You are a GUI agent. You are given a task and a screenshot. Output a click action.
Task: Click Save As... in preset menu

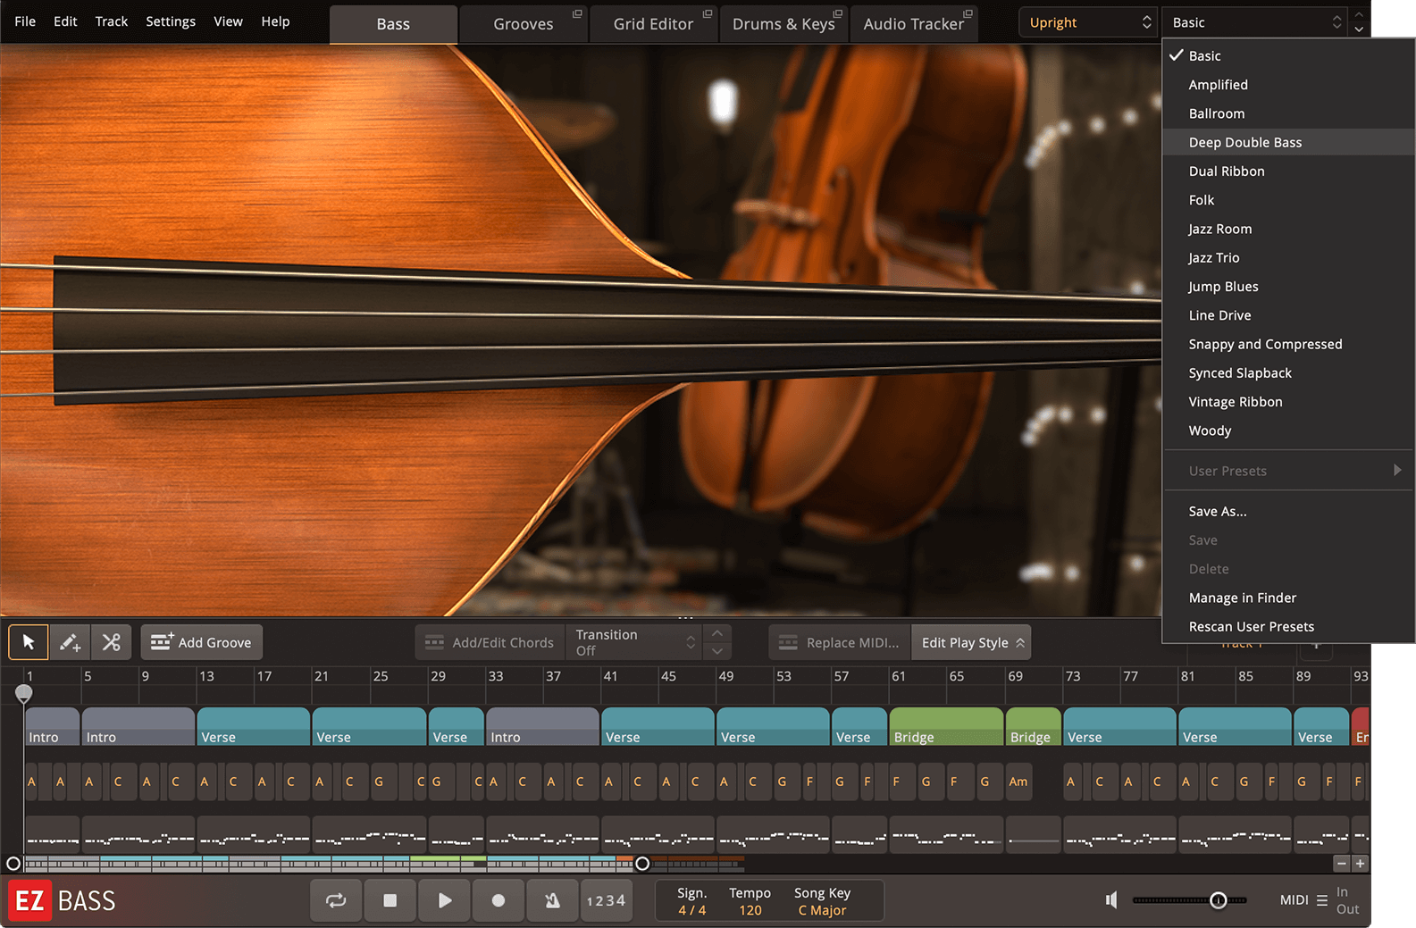pos(1288,511)
